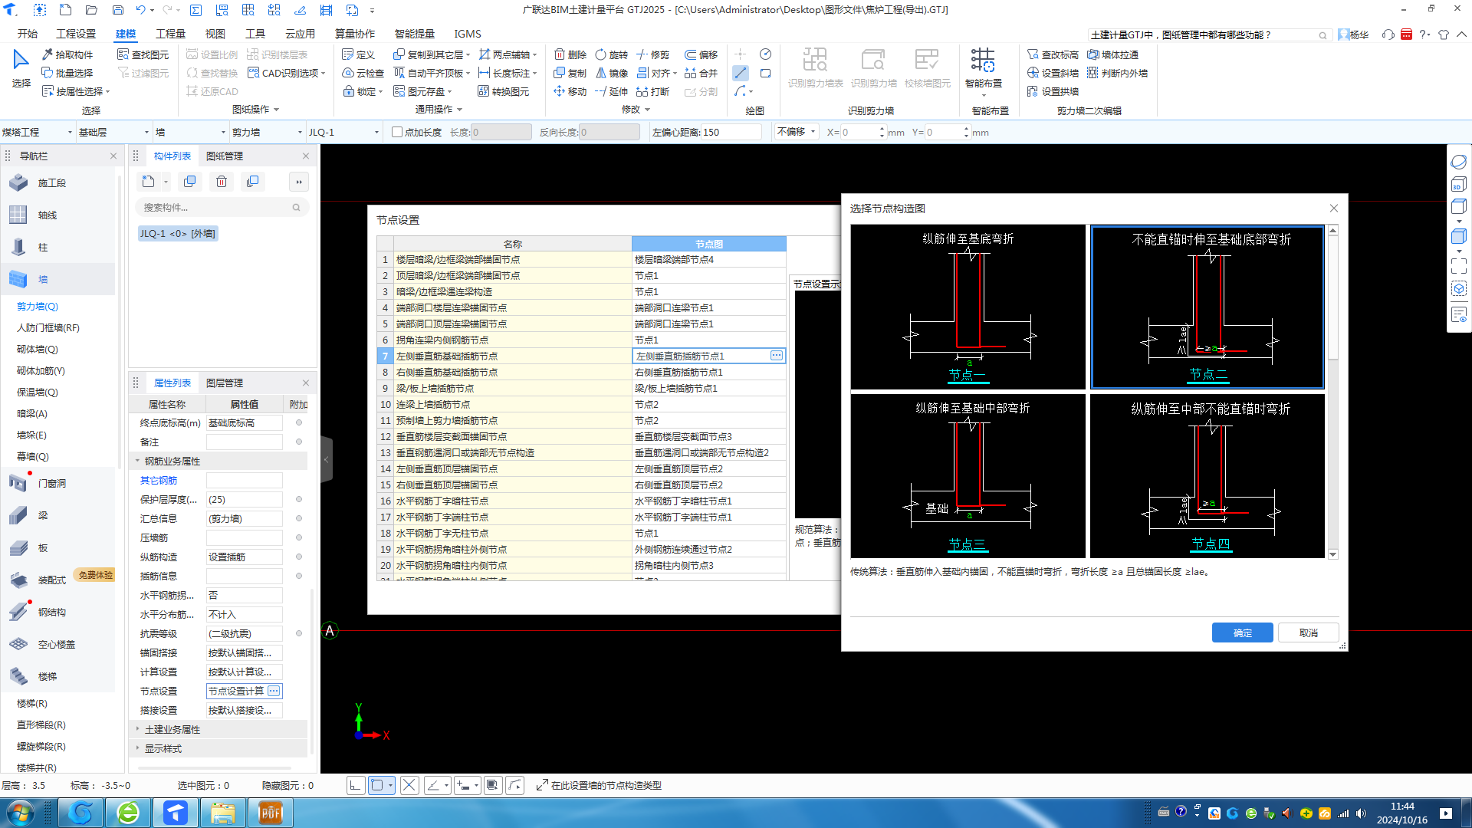Click 取消 to cancel node selection
This screenshot has height=828, width=1472.
pos(1308,632)
